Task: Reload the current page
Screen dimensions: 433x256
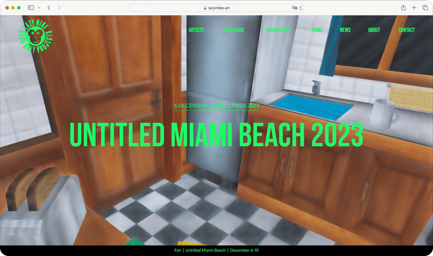Action: pos(301,7)
